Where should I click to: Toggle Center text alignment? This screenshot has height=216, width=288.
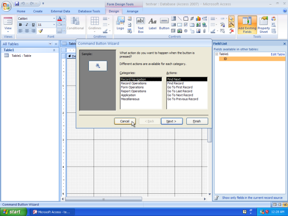coord(27,31)
